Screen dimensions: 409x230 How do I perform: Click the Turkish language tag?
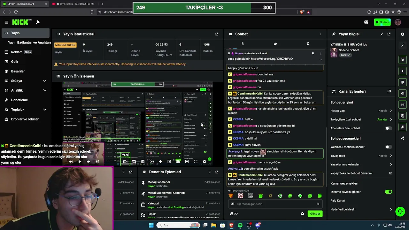[345, 55]
